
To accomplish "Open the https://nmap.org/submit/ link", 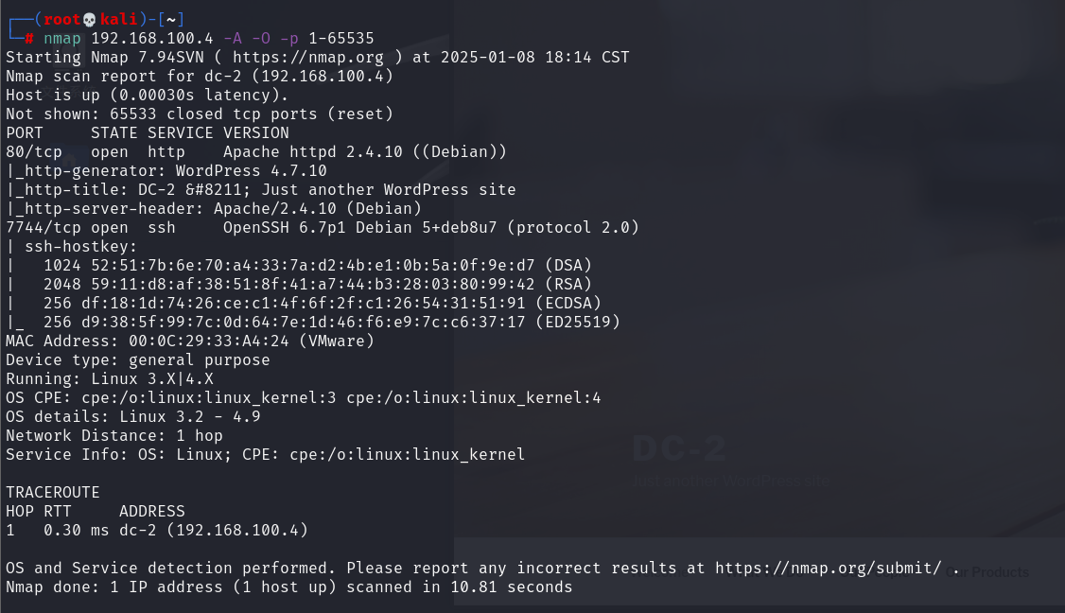I will pos(828,569).
